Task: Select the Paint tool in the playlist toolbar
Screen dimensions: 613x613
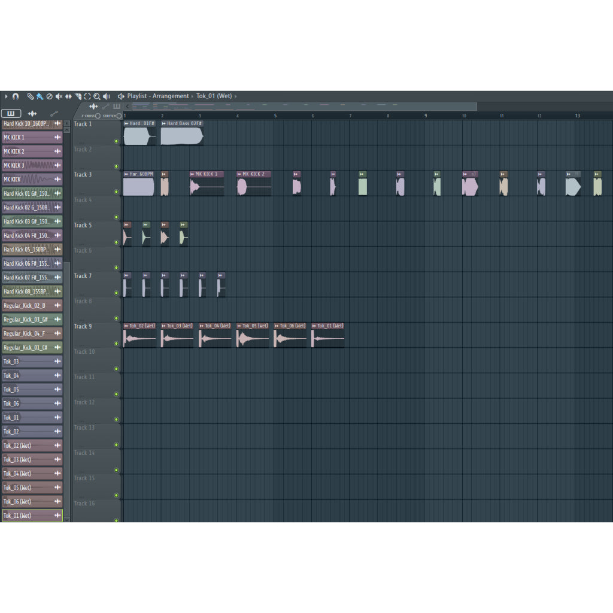Action: [40, 96]
